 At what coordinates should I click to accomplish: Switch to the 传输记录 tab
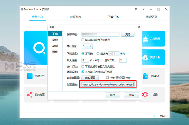click(151, 17)
